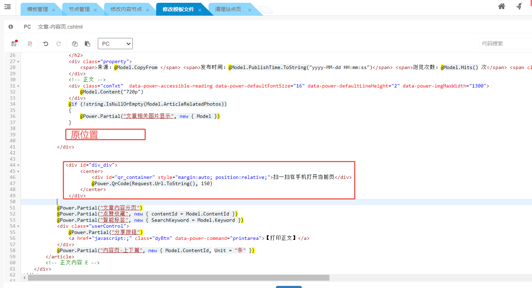This screenshot has height=288, width=532.
Task: Collapse code fold arrow at line 44
Action: (x=18, y=165)
